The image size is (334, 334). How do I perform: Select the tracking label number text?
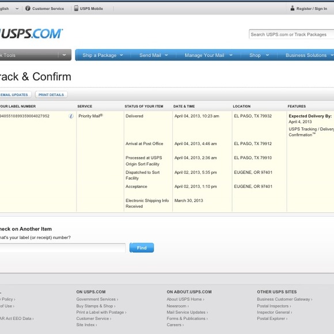(25, 116)
